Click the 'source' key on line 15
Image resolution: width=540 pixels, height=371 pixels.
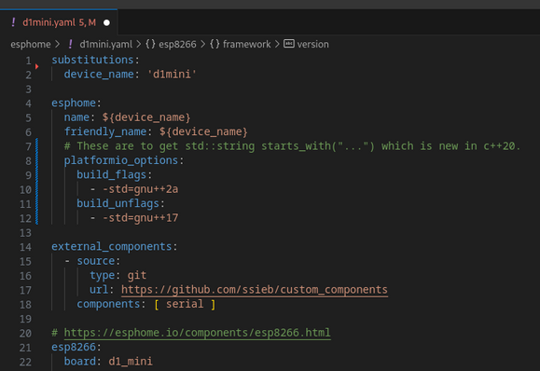[96, 261]
